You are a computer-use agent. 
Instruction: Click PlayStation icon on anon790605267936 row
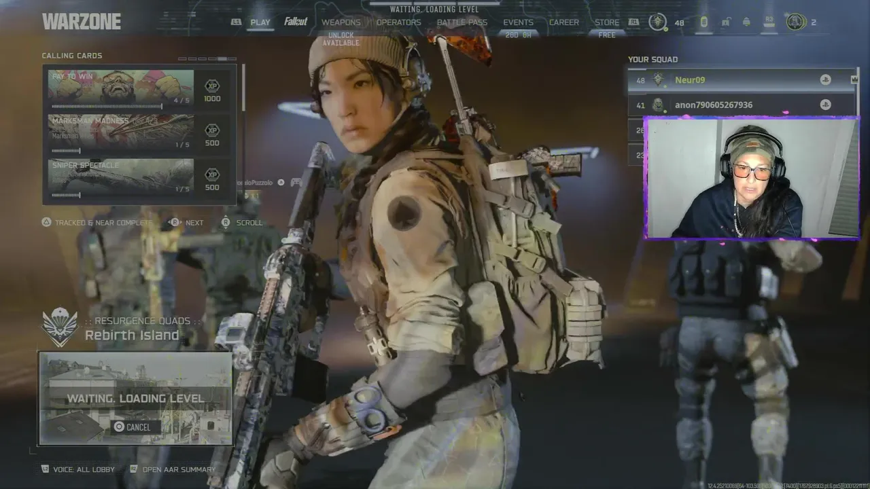coord(825,105)
